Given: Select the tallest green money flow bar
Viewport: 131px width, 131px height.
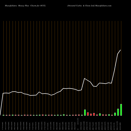Looking at the screenshot, I should 121,110.
